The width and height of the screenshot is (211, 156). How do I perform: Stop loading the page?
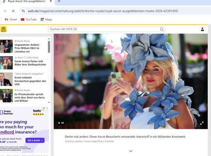13,11
